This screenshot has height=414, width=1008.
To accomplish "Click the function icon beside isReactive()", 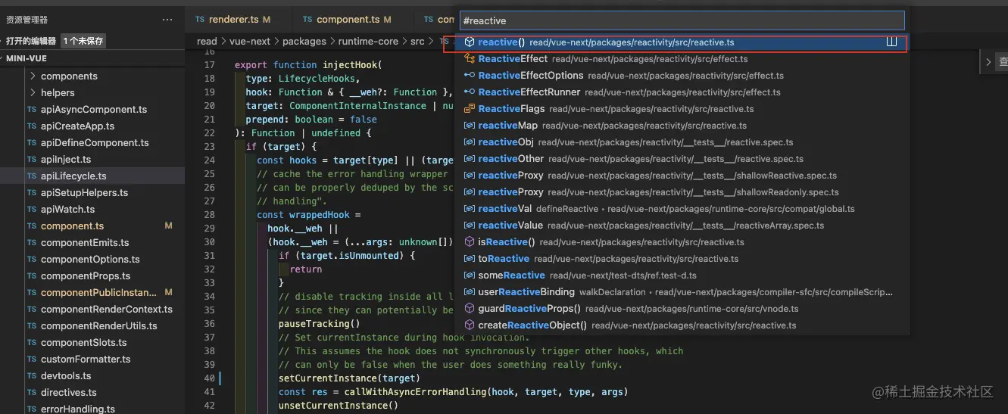I will point(470,242).
